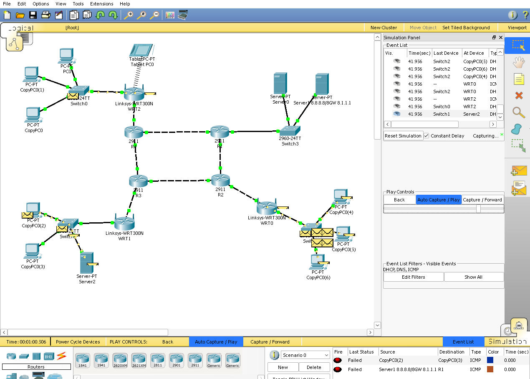The image size is (530, 379).
Task: Select the Inspect magnifying glass tool
Action: [518, 112]
